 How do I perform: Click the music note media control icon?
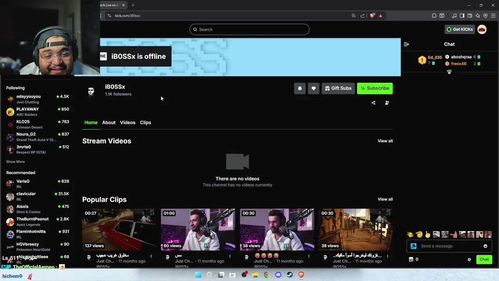click(454, 16)
